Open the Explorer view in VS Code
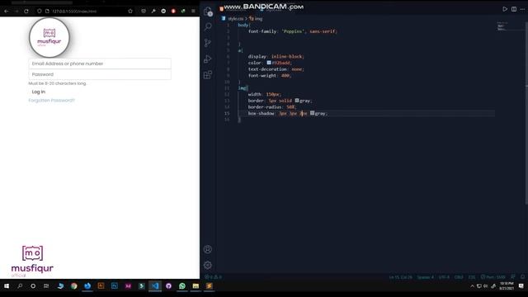 click(208, 12)
